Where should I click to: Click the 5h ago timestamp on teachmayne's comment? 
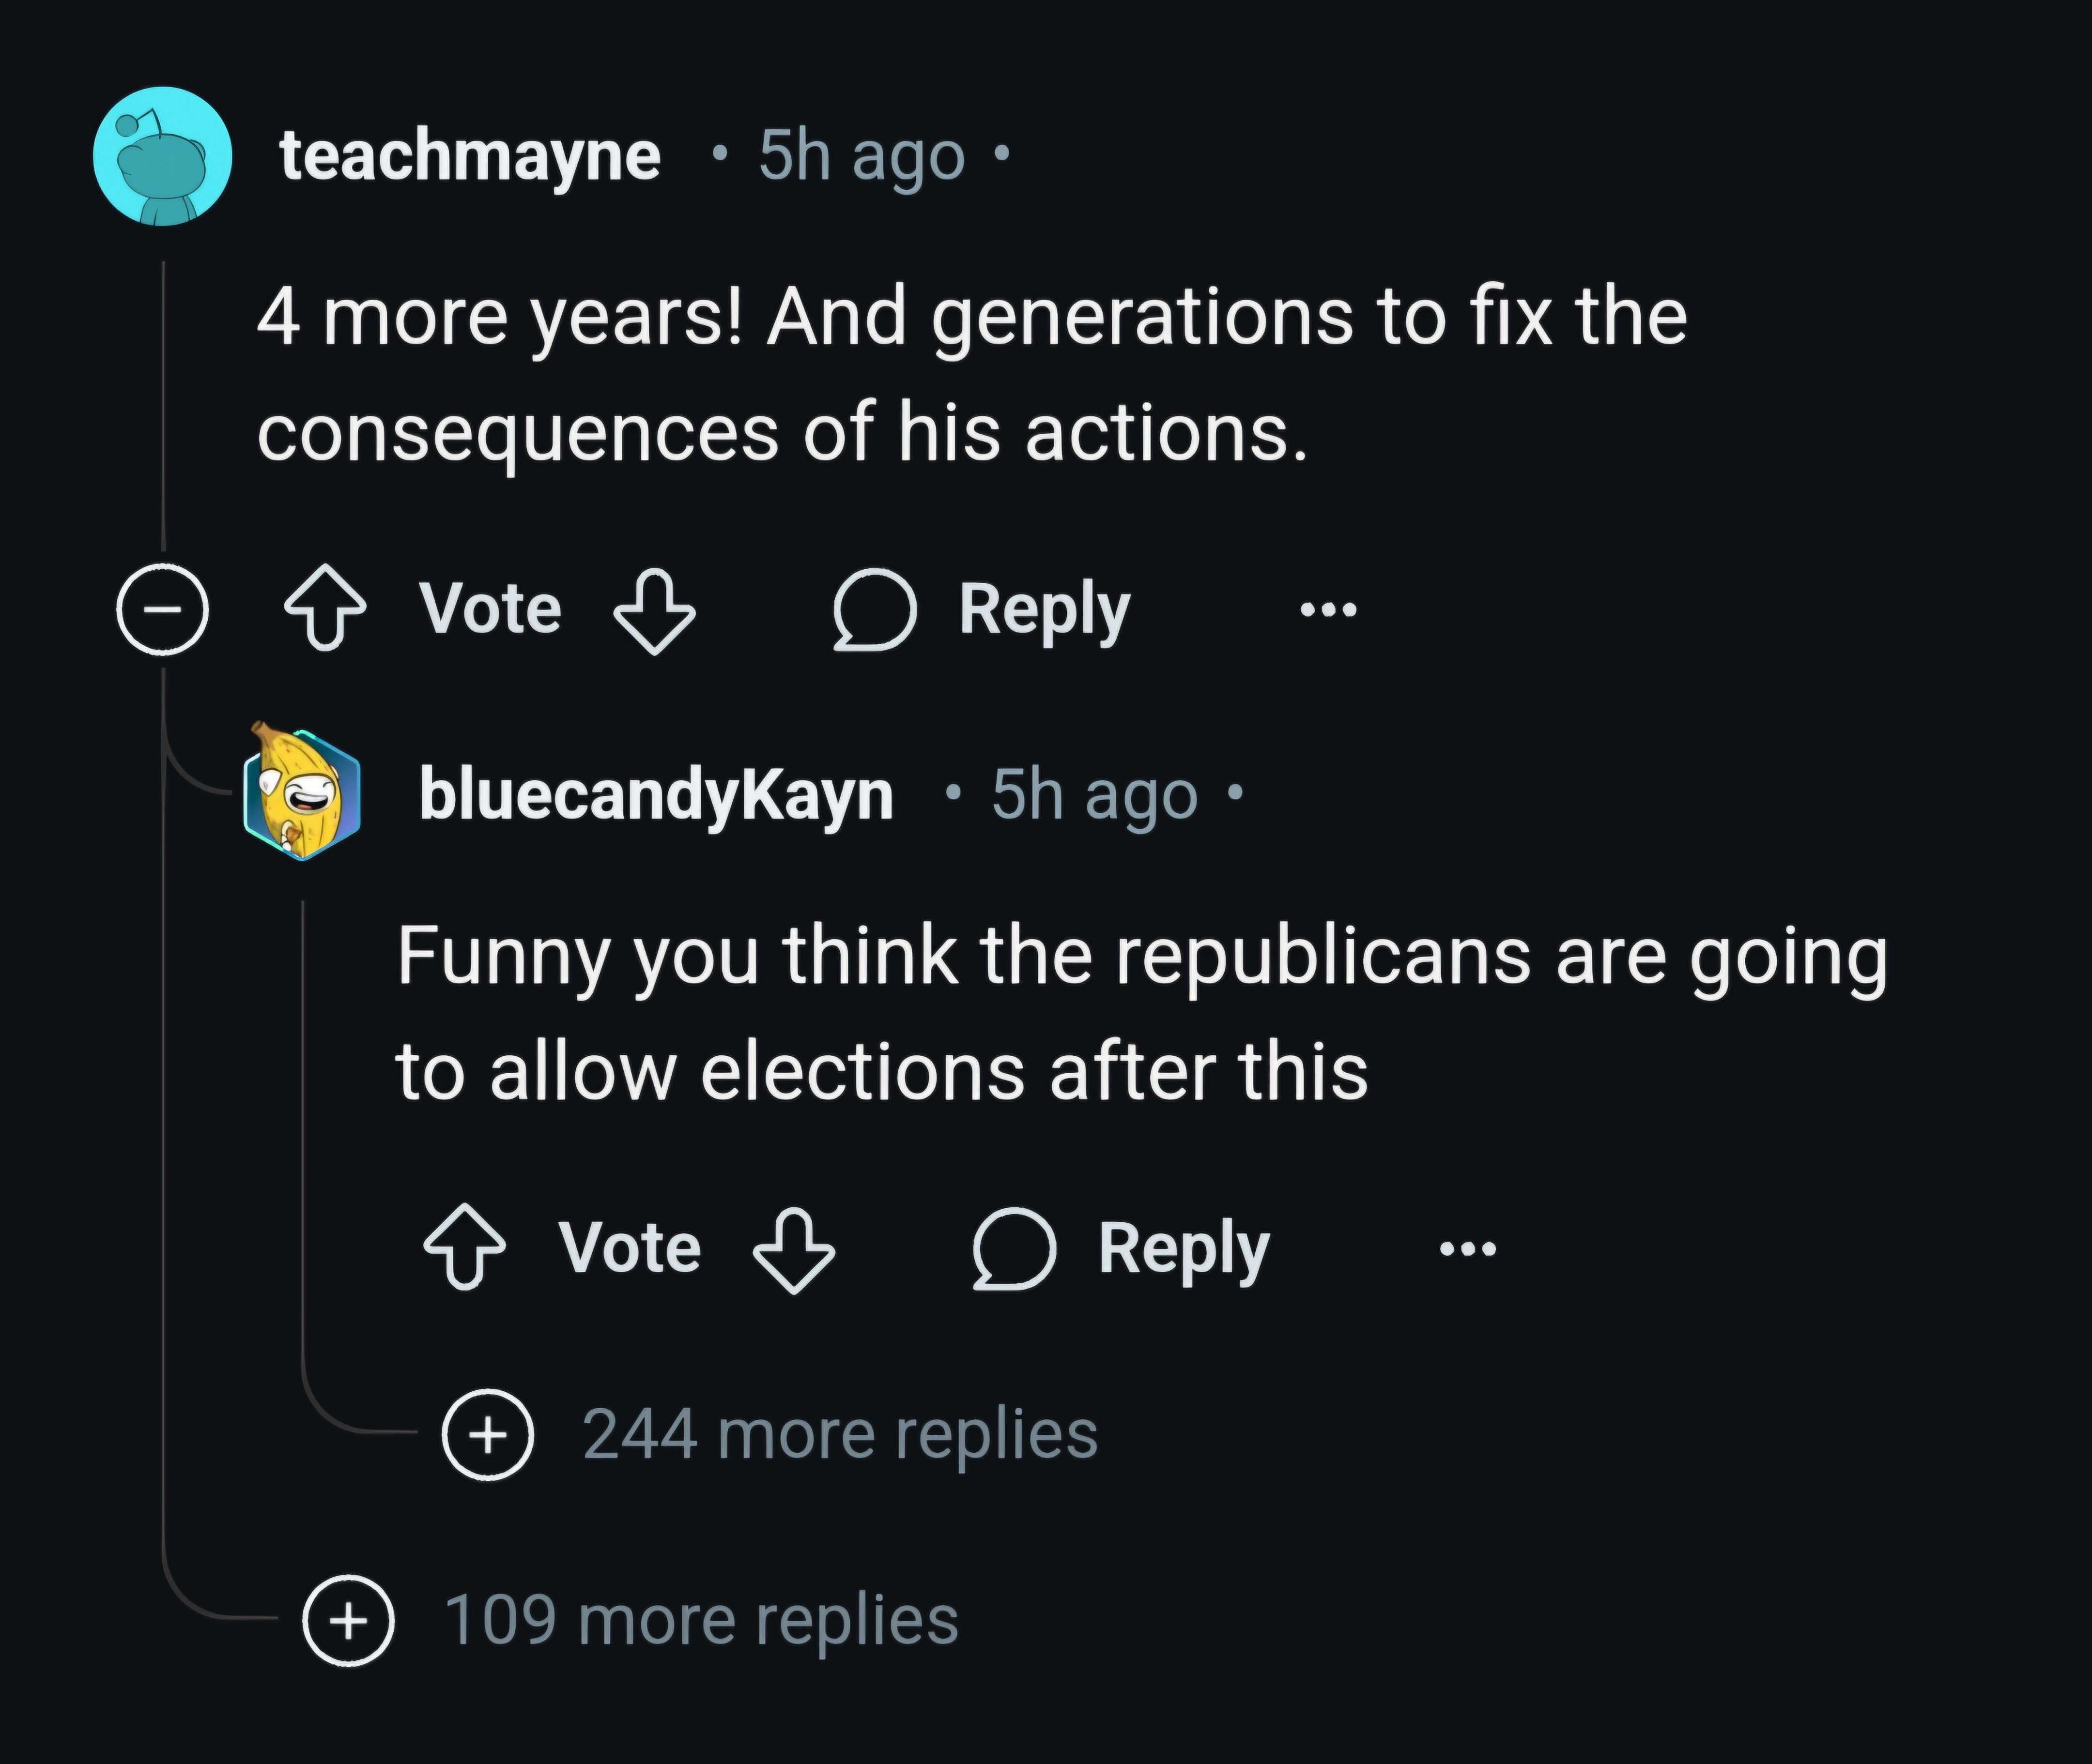861,157
